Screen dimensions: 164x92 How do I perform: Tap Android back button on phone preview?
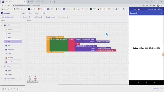154,83
